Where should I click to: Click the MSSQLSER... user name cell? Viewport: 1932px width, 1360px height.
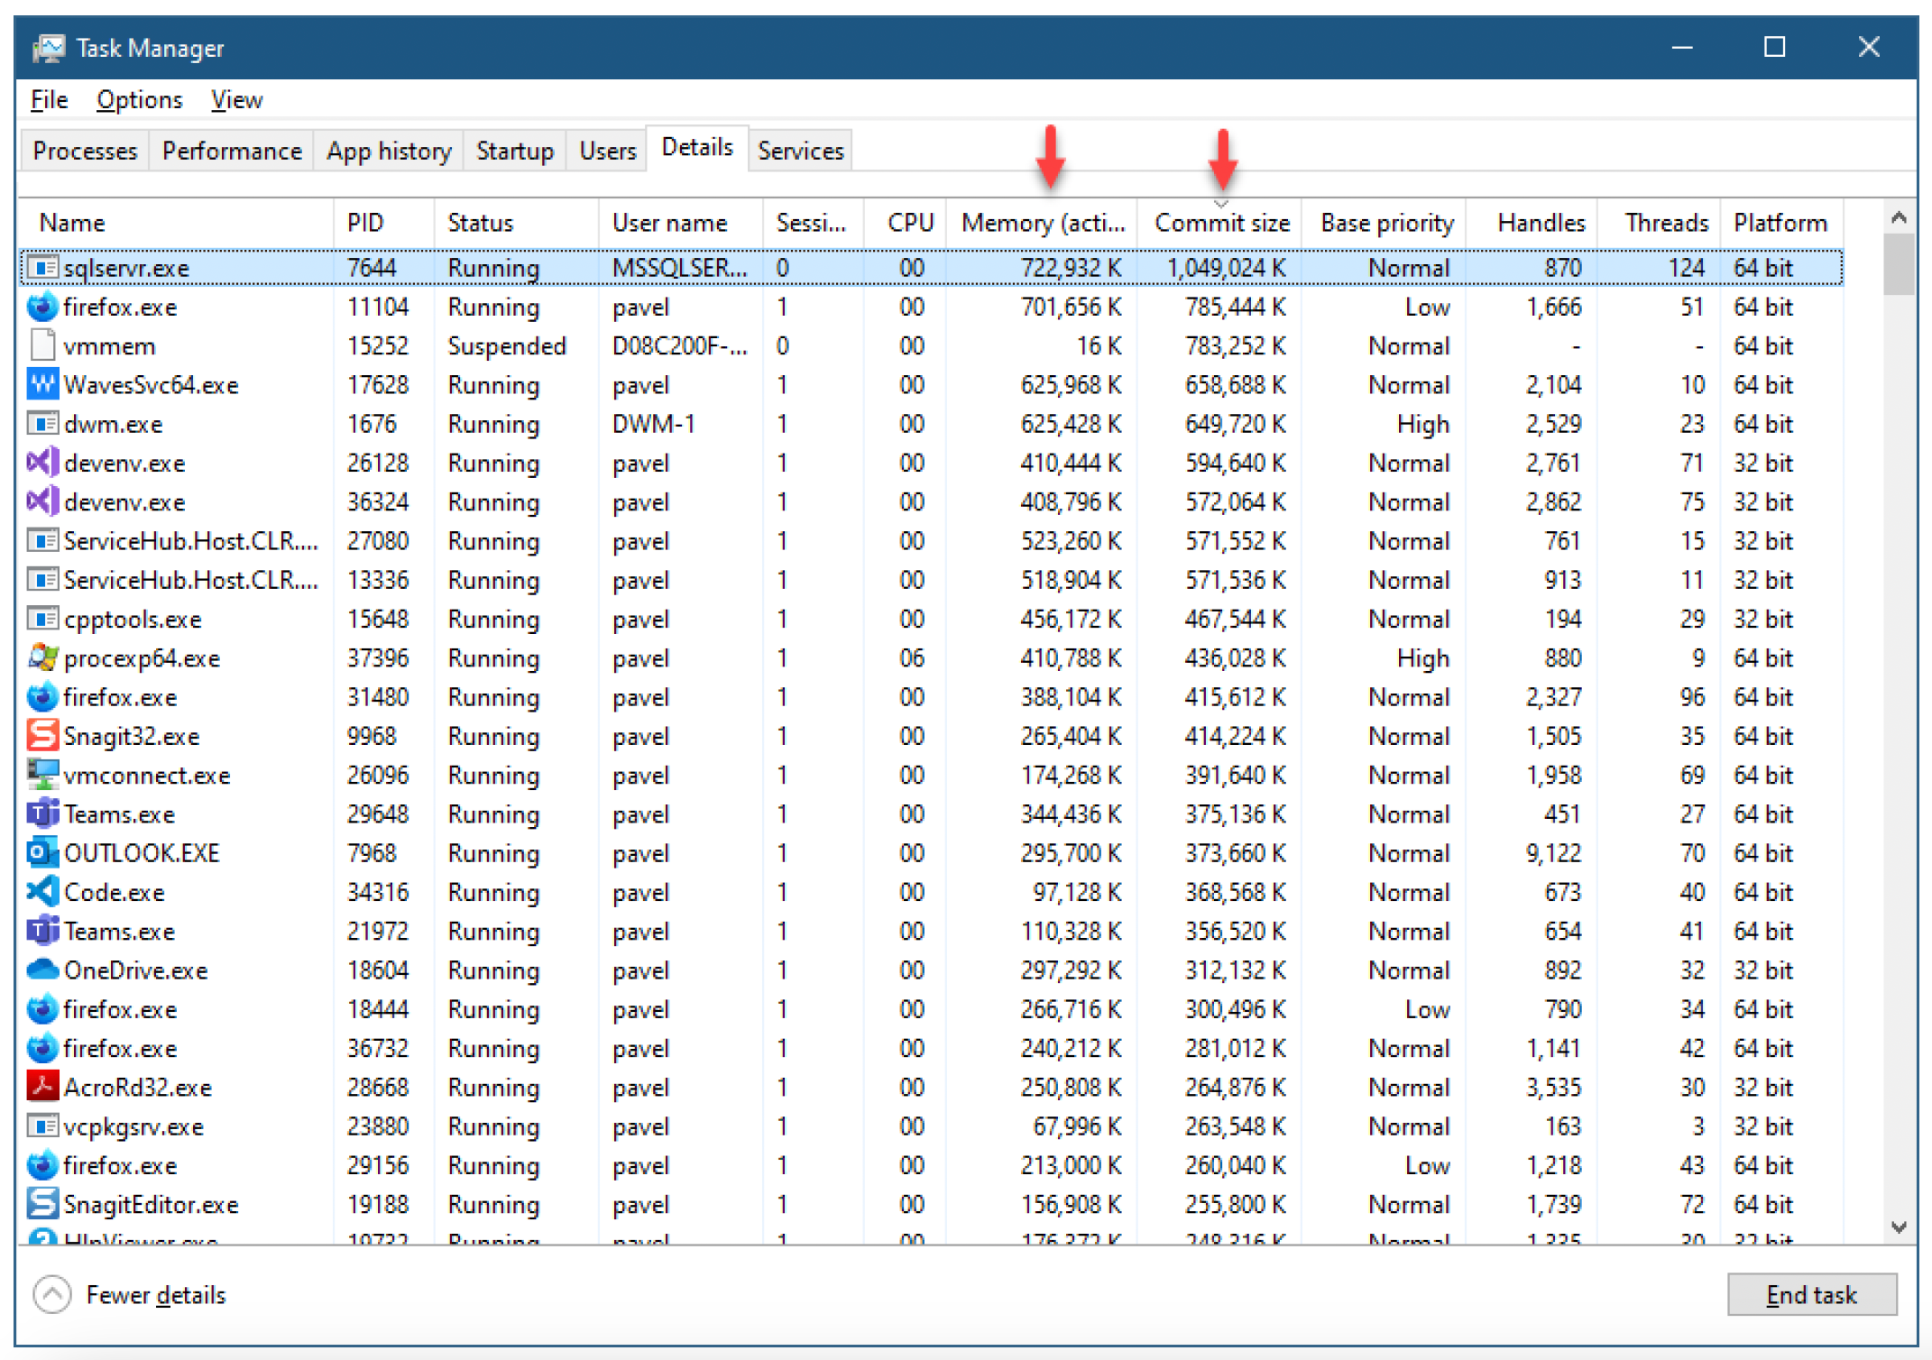coord(679,268)
